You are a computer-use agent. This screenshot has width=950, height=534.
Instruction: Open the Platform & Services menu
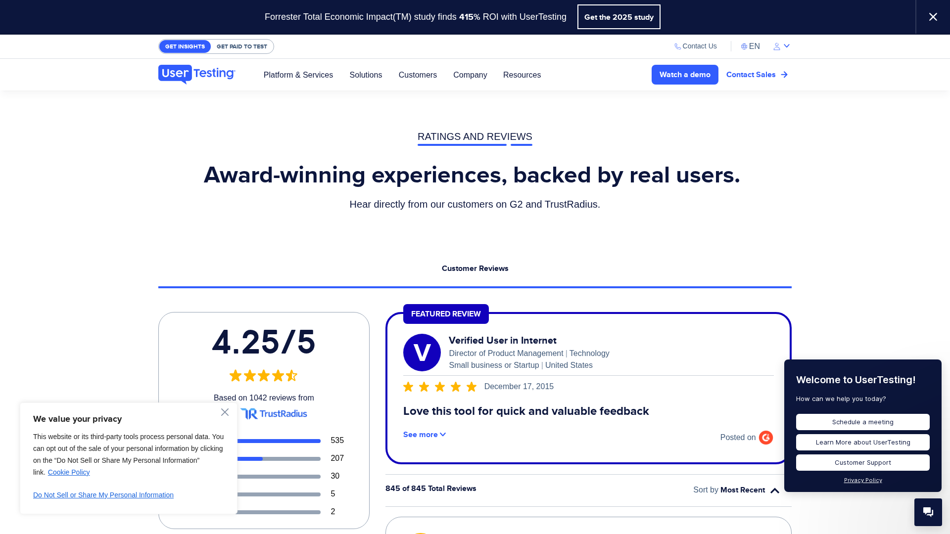(298, 75)
